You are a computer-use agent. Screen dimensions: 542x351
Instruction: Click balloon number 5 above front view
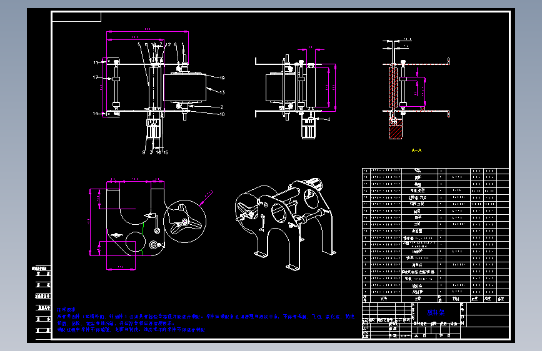[139, 44]
